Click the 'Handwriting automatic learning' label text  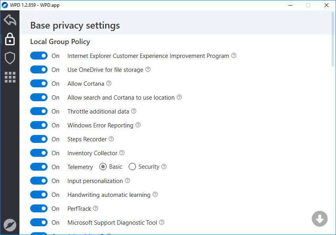click(109, 195)
